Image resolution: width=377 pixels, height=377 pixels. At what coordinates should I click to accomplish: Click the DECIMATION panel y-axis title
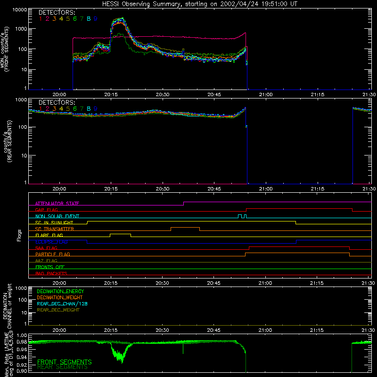click(x=7, y=306)
